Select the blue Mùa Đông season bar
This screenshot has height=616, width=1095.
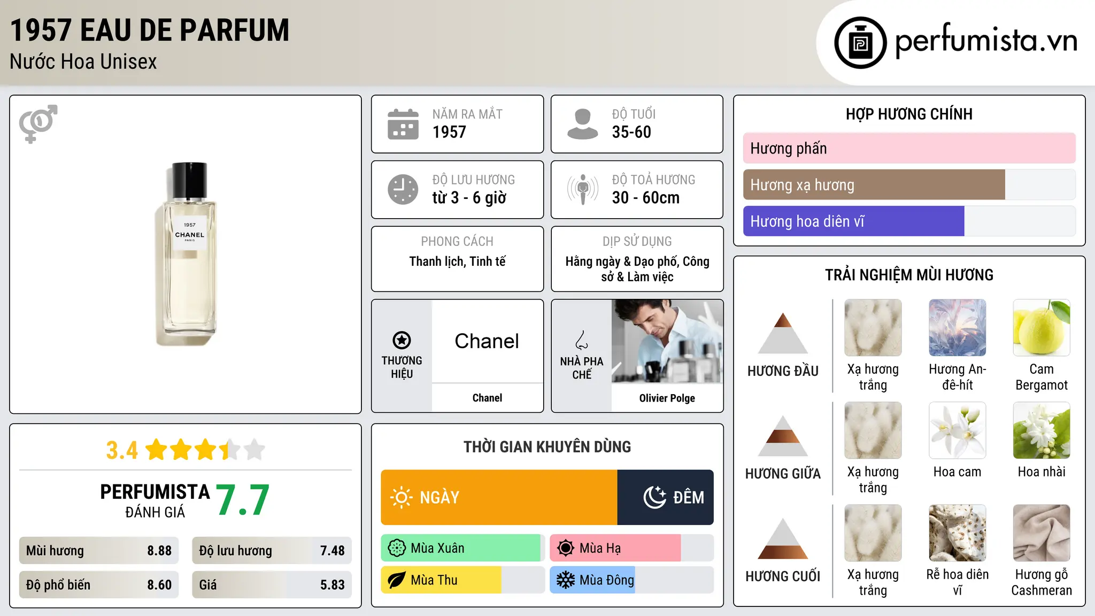click(x=592, y=580)
